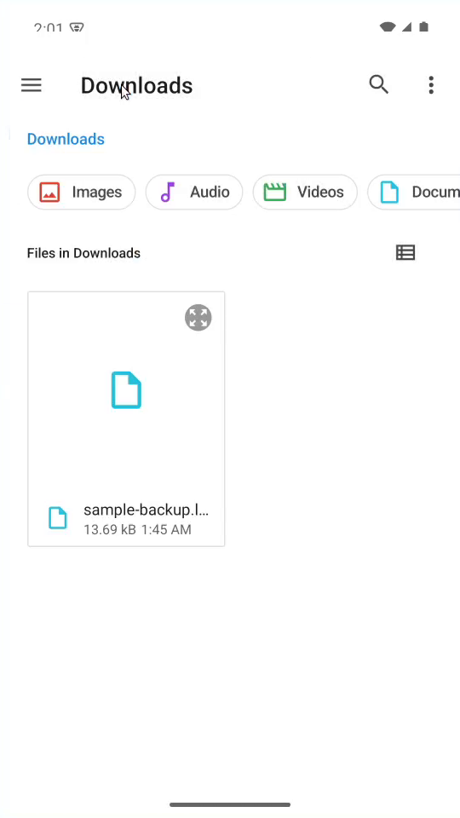460x818 pixels.
Task: Tap the preview expand icon on file card
Action: coord(198,318)
